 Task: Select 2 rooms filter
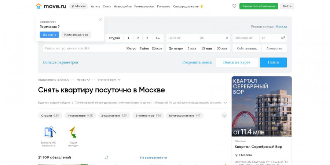pos(138,38)
